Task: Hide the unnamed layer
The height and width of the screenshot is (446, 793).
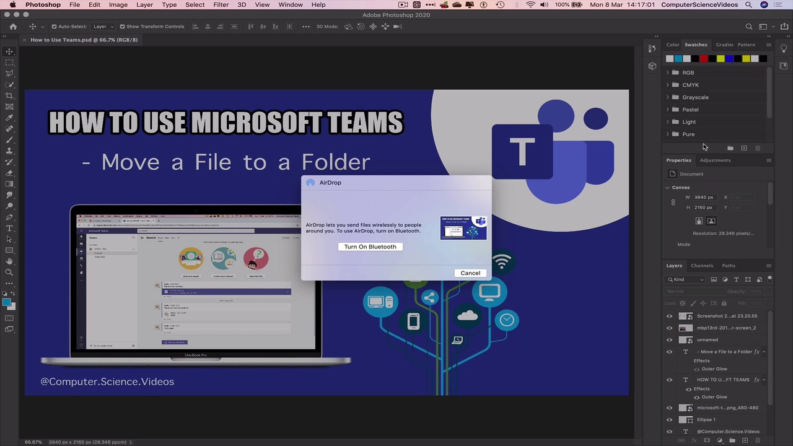Action: [669, 339]
